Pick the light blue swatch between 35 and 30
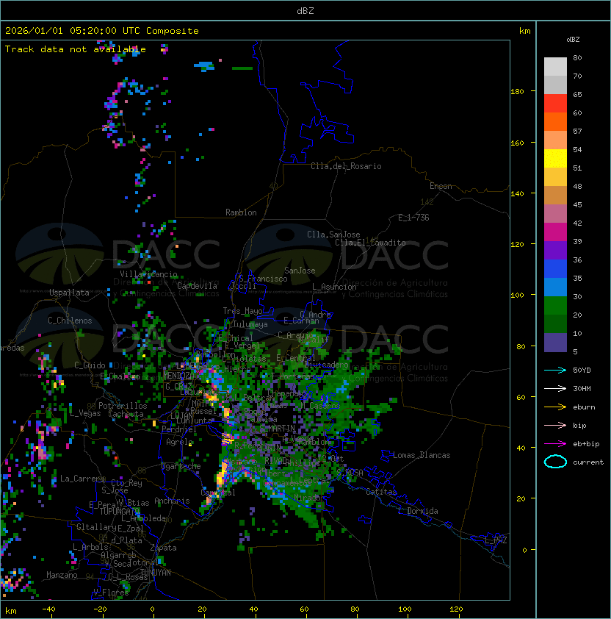Image resolution: width=611 pixels, height=619 pixels. click(555, 287)
